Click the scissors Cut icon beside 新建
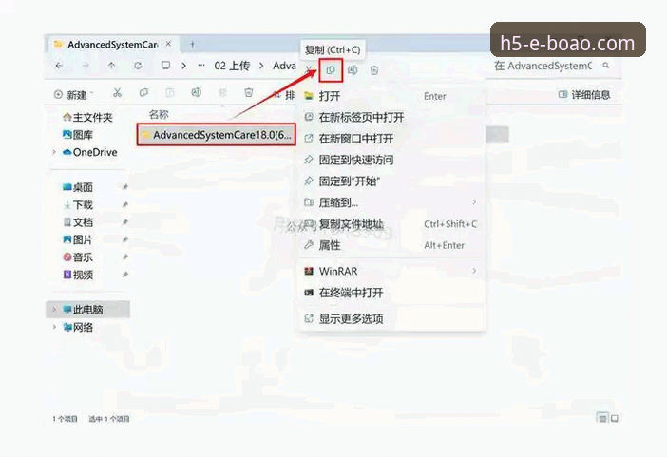This screenshot has width=667, height=457. point(118,93)
